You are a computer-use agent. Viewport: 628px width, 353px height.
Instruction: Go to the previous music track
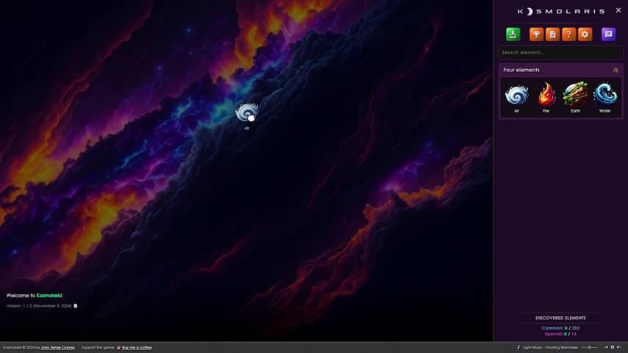[606, 347]
